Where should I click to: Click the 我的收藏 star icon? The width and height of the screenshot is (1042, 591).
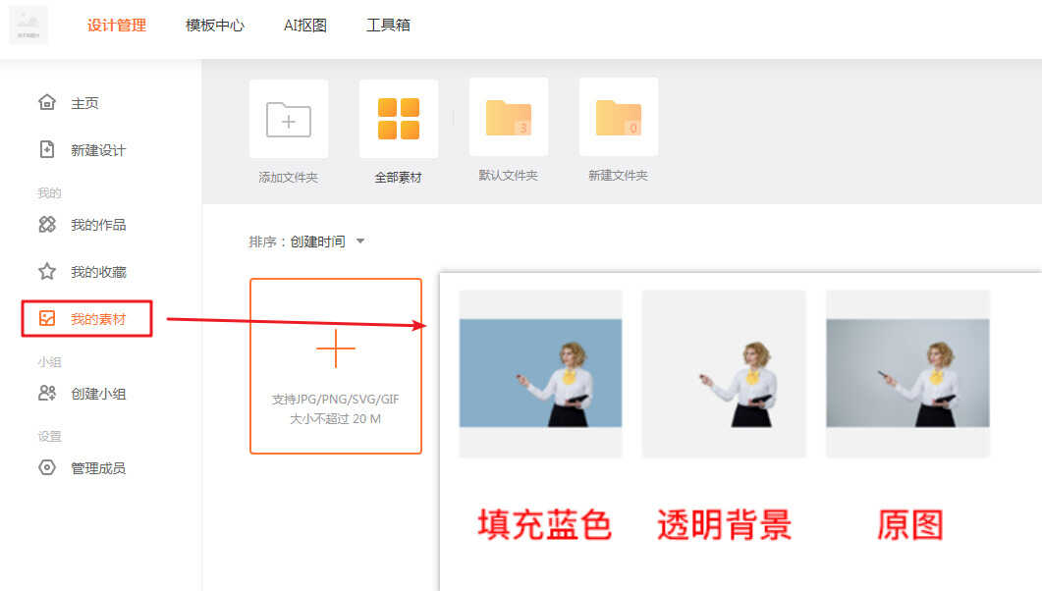47,271
